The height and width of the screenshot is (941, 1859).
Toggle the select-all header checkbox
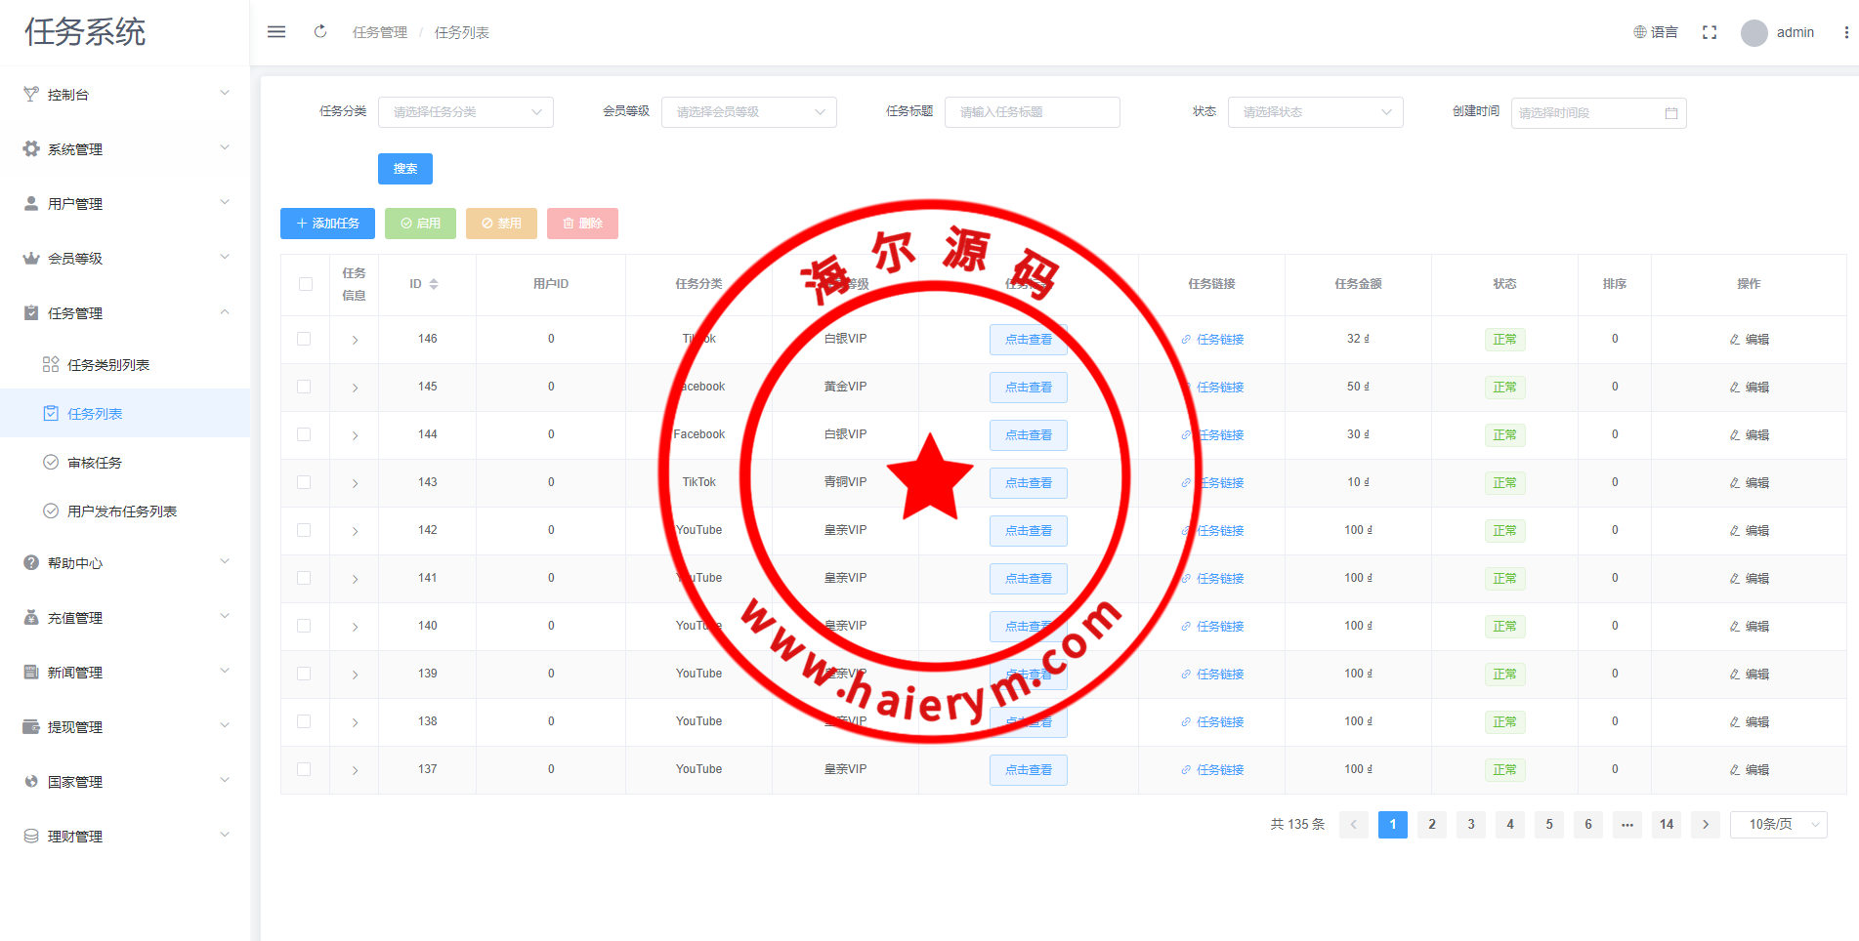click(306, 284)
